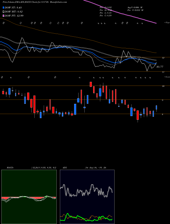Image resolution: width=170 pixels, height=224 pixels.
Task: Click the 35.77 value label on EMA chart
Action: pos(160,67)
